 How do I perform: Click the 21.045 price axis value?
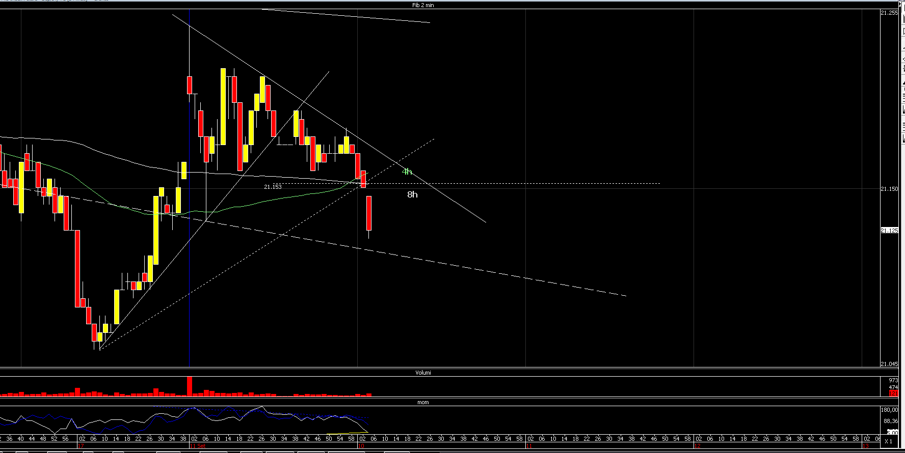tap(889, 364)
